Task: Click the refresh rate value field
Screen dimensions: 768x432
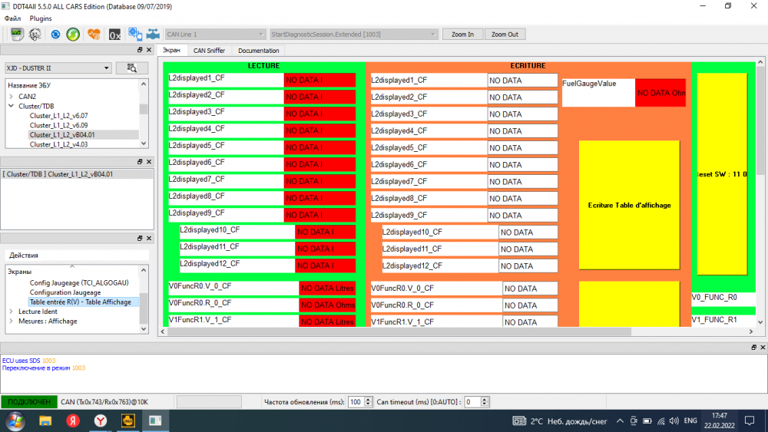Action: [356, 401]
